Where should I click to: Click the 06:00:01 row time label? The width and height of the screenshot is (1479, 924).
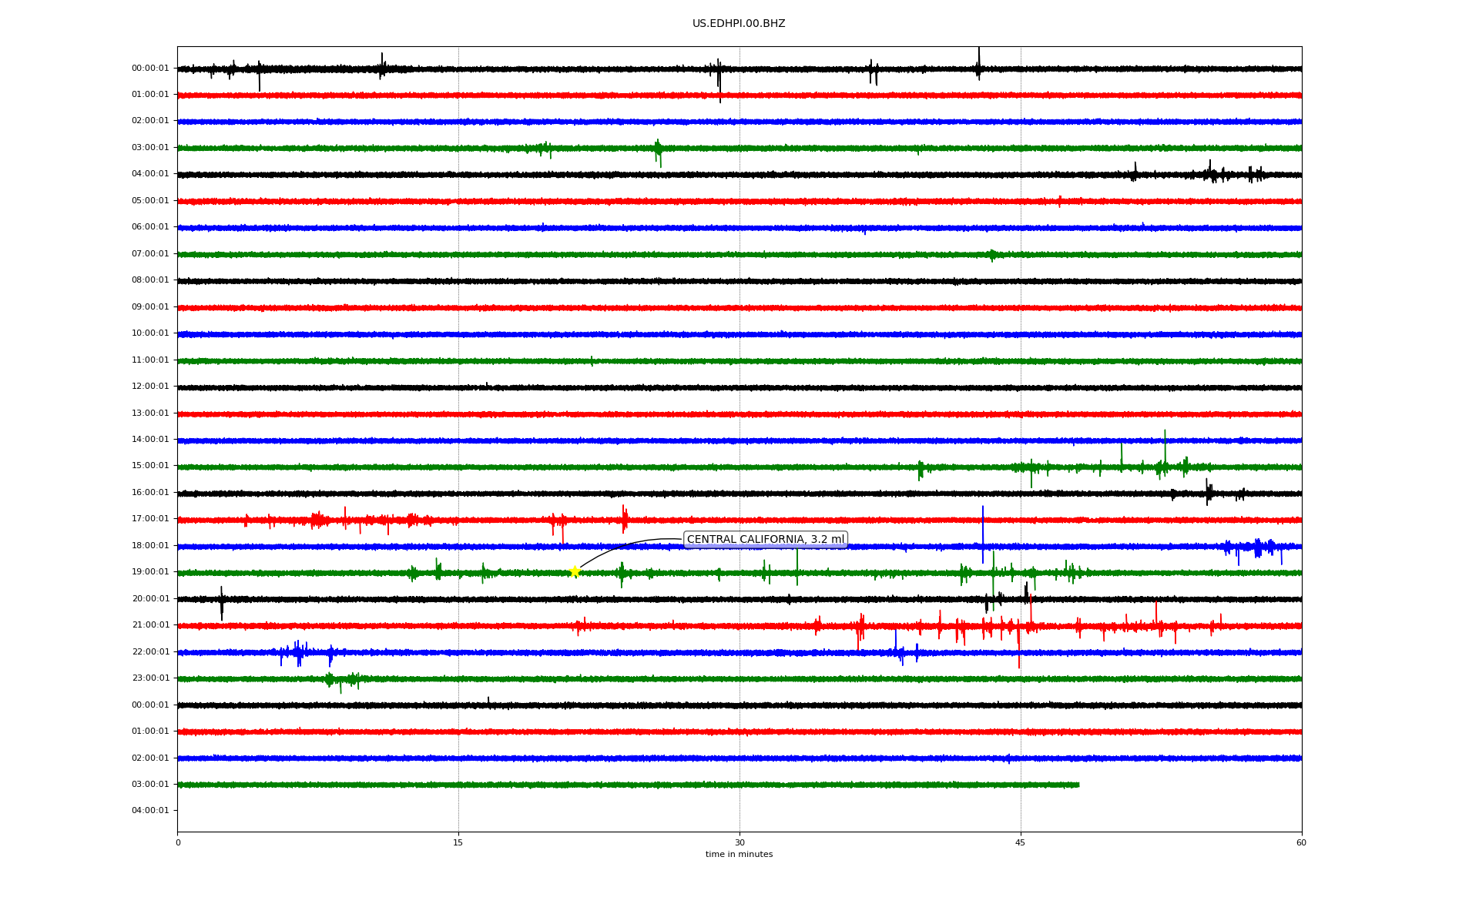(x=150, y=227)
